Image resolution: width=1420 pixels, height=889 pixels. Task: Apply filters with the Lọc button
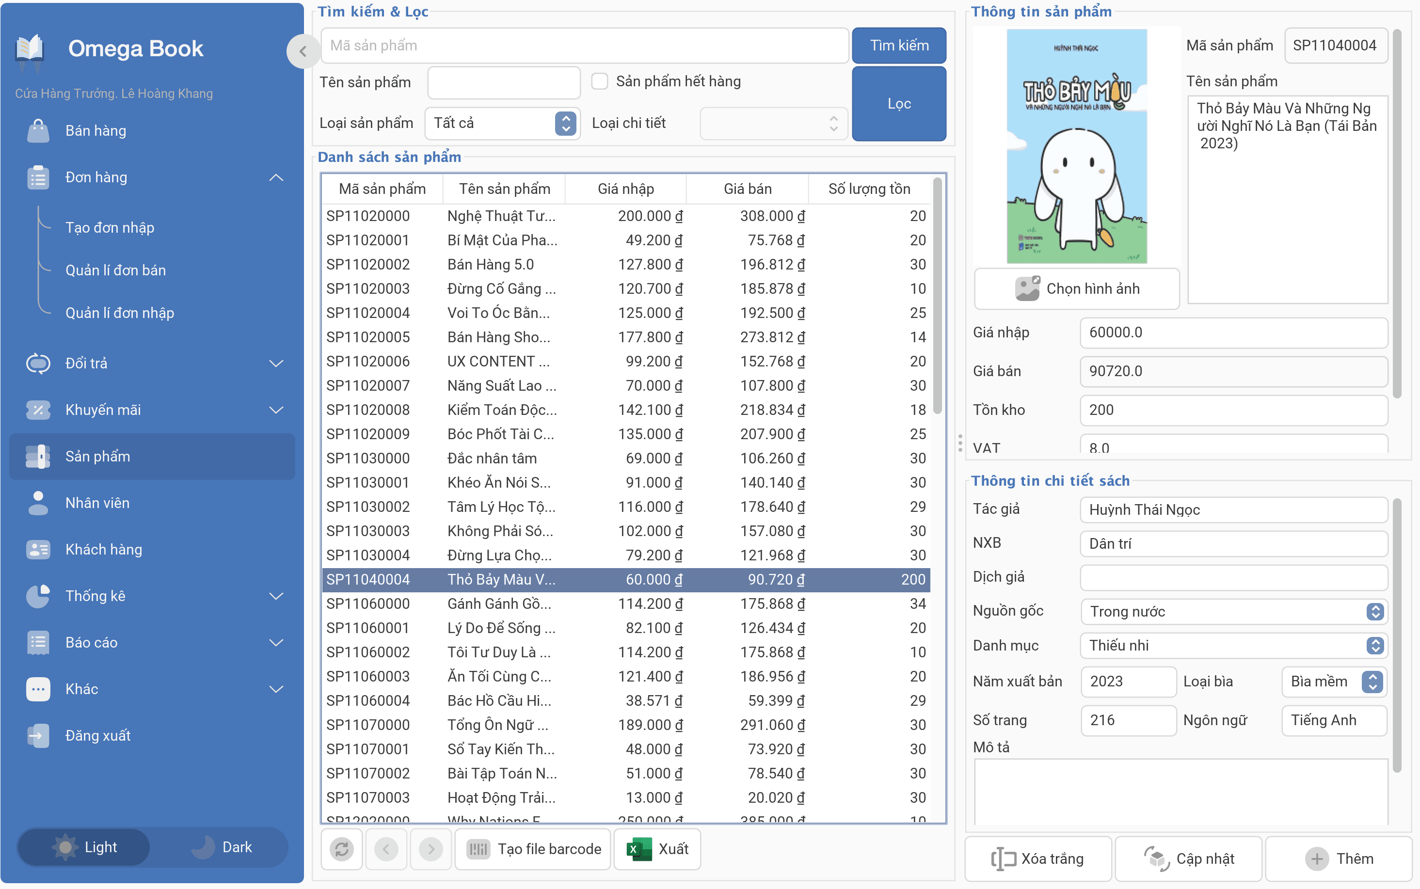(899, 103)
